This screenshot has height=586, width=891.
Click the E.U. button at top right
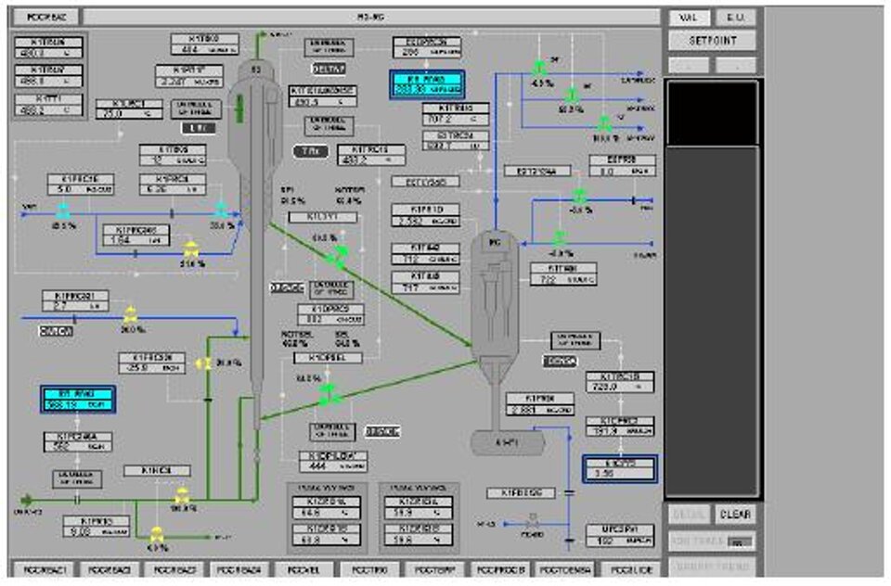point(735,17)
